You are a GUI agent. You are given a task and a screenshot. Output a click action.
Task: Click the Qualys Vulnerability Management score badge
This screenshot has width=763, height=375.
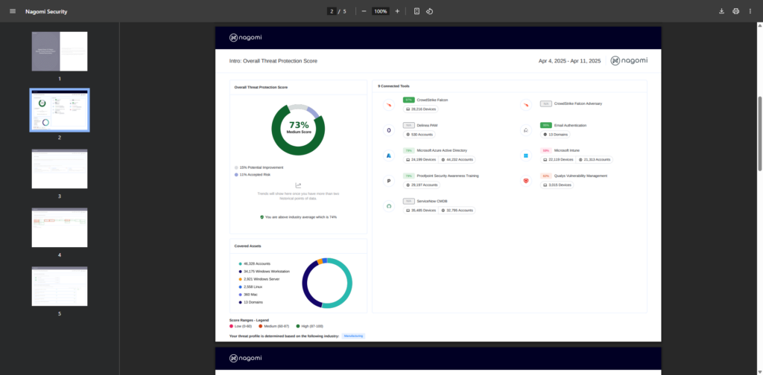click(x=546, y=176)
